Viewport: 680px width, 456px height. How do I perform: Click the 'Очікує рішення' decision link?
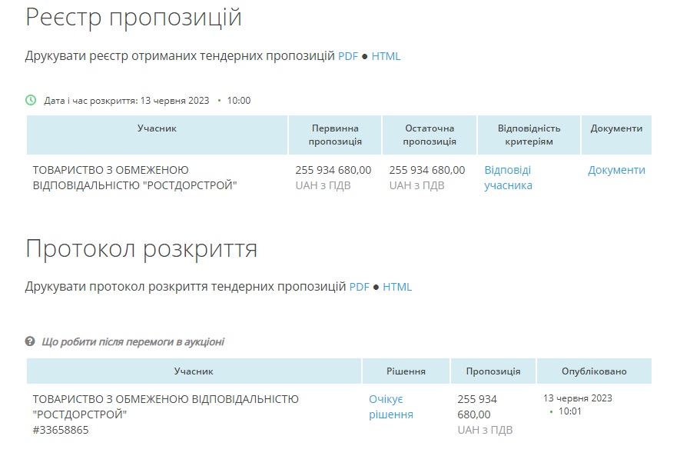pyautogui.click(x=390, y=407)
